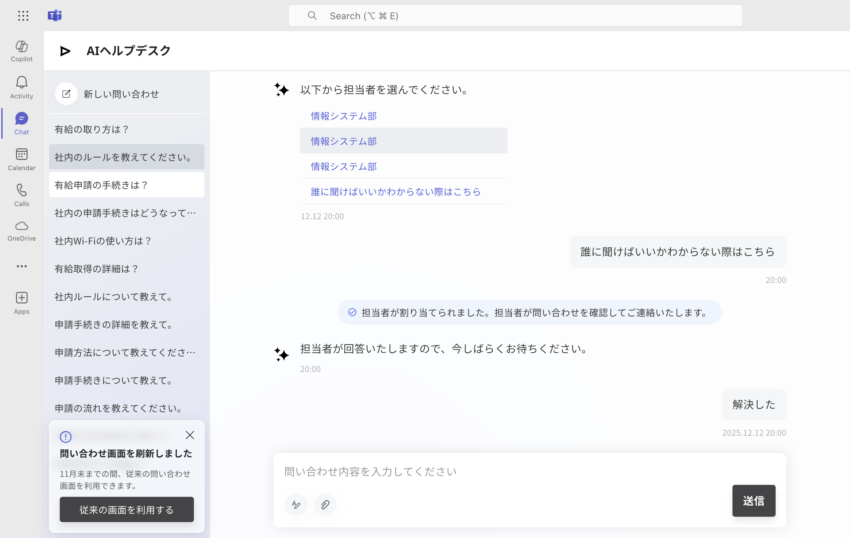Open the Calendar section
850x538 pixels.
click(22, 159)
